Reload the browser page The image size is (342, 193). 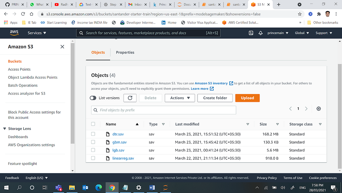click(x=23, y=14)
